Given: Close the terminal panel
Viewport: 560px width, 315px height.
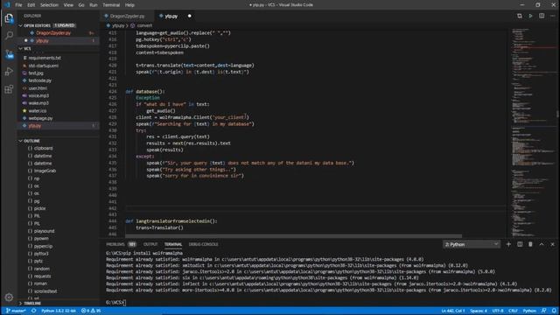Looking at the screenshot, I should pos(552,244).
